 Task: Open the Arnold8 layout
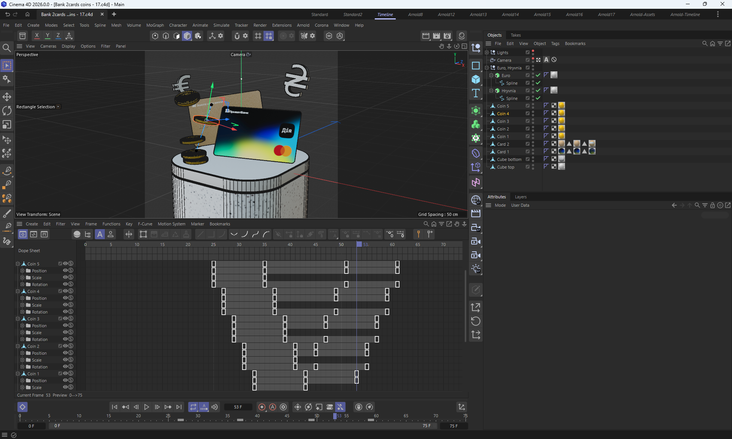pos(415,14)
